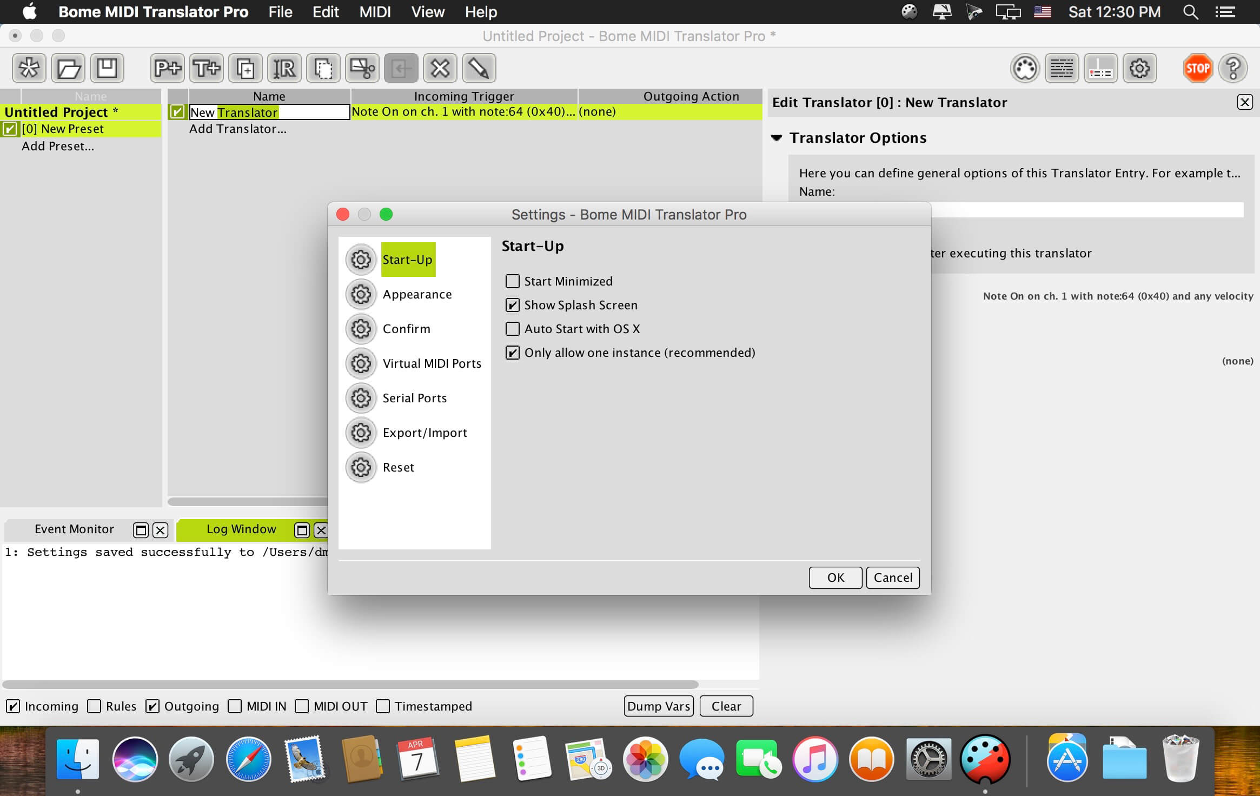The width and height of the screenshot is (1260, 796).
Task: Click the Copy toolbar icon
Action: [323, 68]
